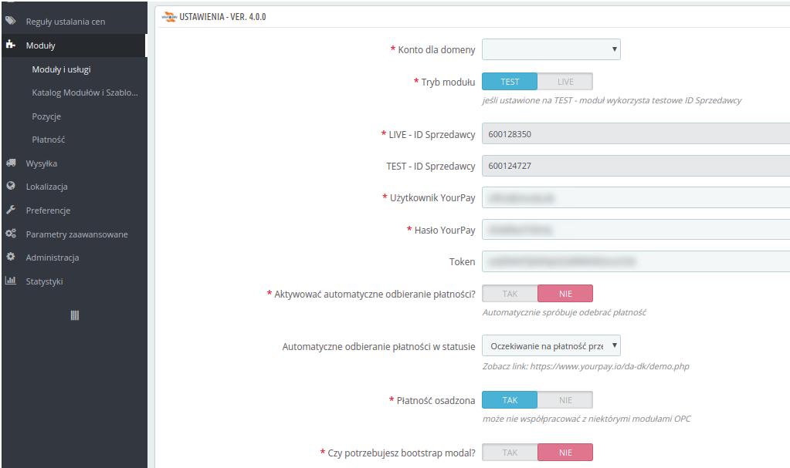Viewport: 790px width, 468px height.
Task: Go to Płatność in the sidebar
Action: tap(49, 140)
